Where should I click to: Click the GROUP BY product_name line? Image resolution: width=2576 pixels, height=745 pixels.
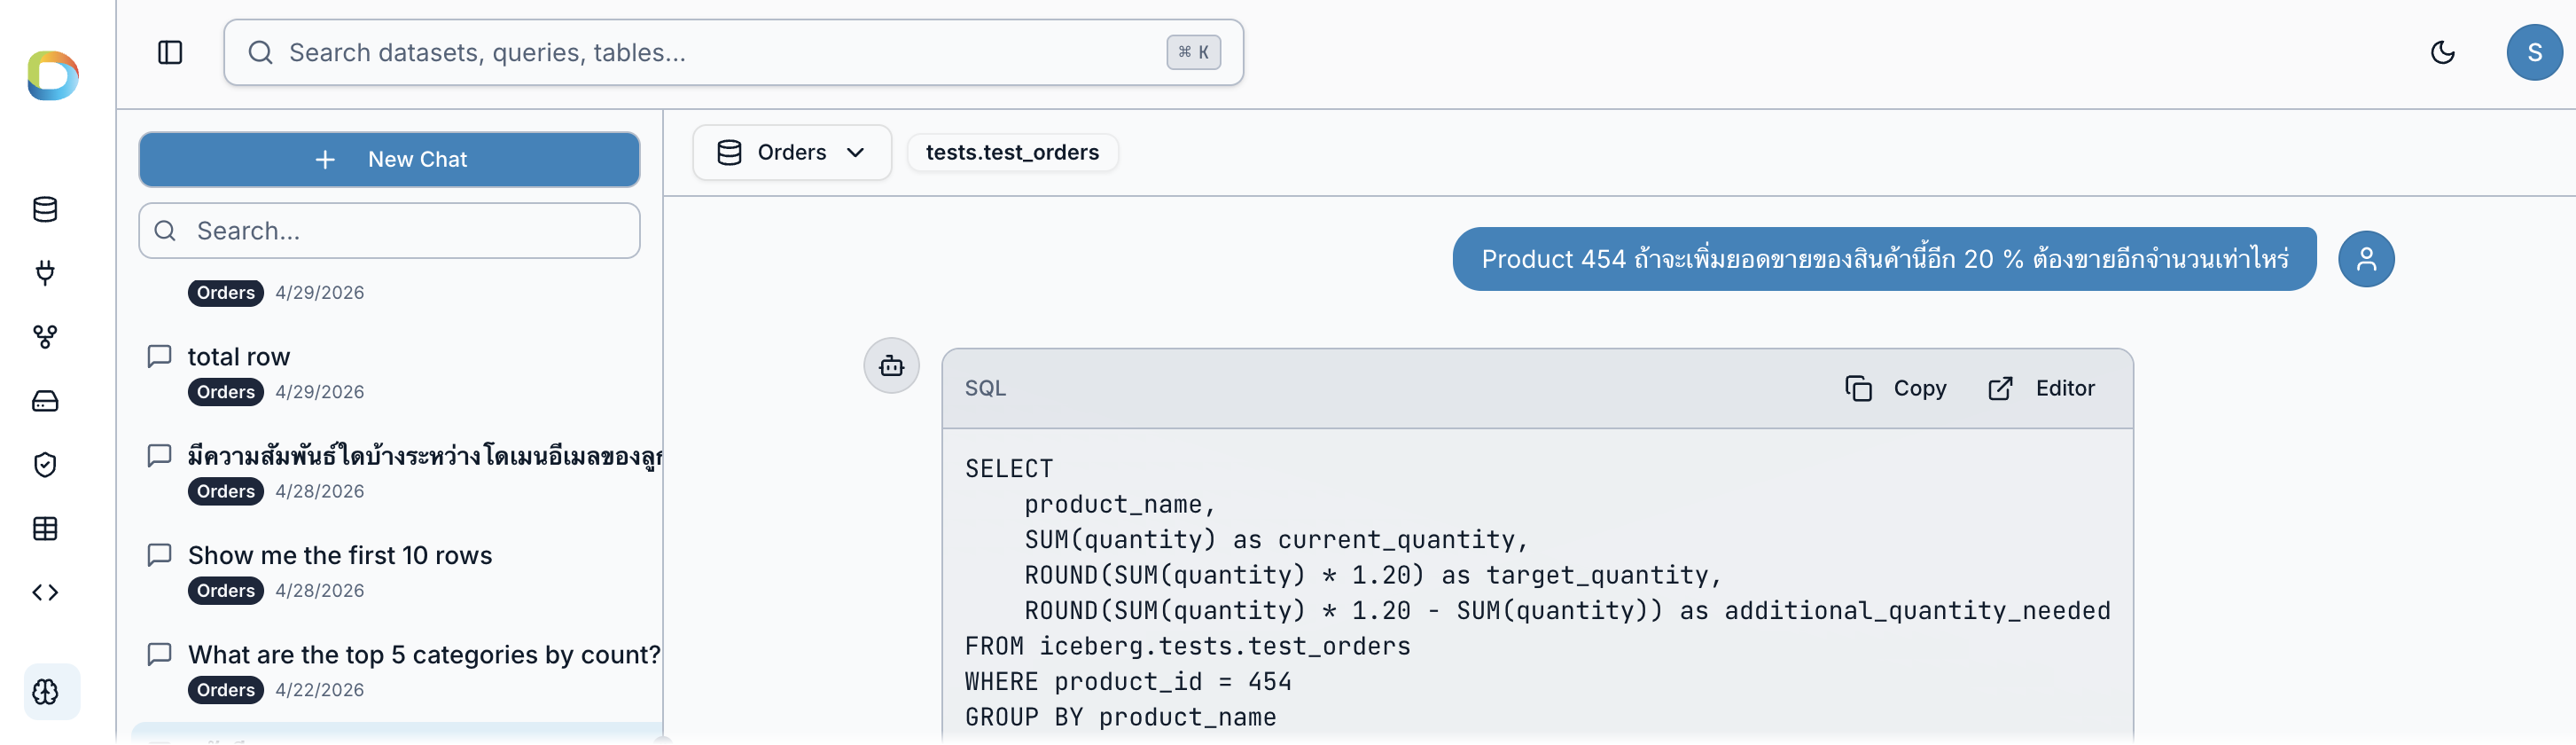pyautogui.click(x=1120, y=717)
